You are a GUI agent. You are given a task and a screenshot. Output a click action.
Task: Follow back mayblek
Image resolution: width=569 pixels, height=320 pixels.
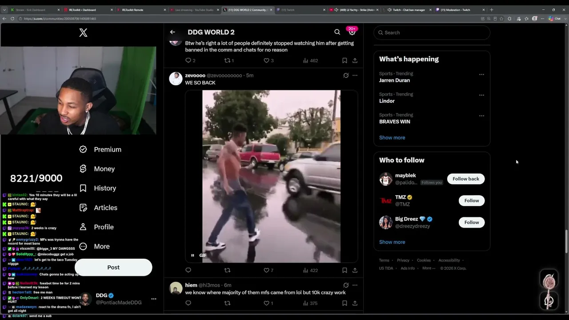tap(466, 179)
